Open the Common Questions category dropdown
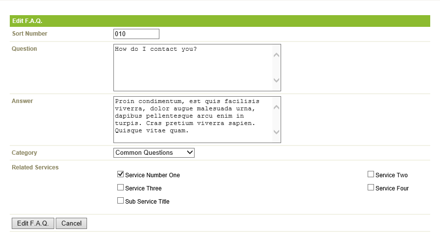The width and height of the screenshot is (440, 249). point(154,153)
